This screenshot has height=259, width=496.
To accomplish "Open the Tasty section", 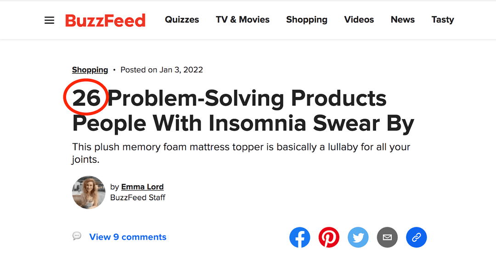I will click(x=443, y=20).
